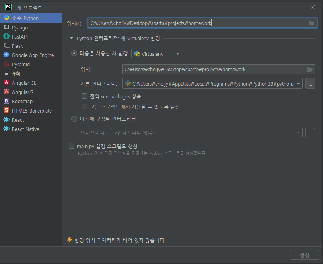This screenshot has width=323, height=264.
Task: Click ellipsis button beside 기본 인터프리터
Action: [x=310, y=84]
